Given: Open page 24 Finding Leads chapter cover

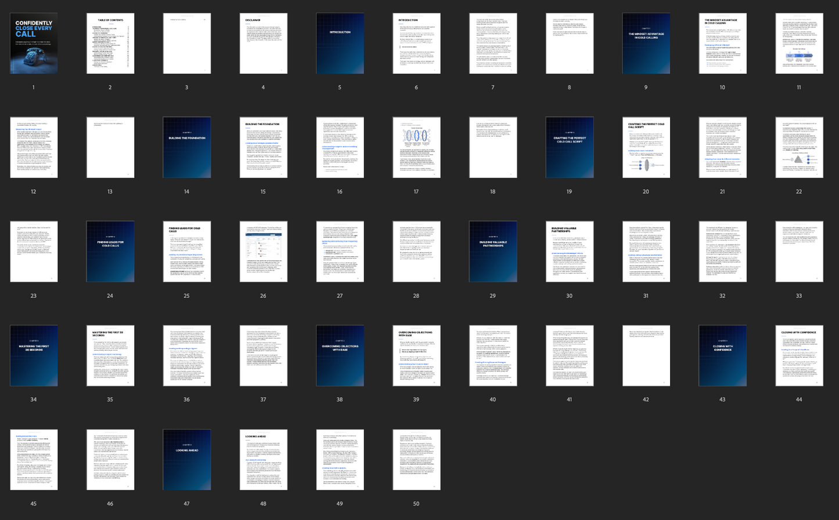Looking at the screenshot, I should click(110, 252).
